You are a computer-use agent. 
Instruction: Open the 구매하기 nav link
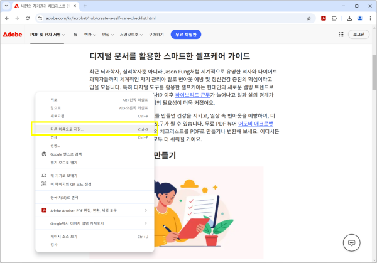tap(156, 35)
